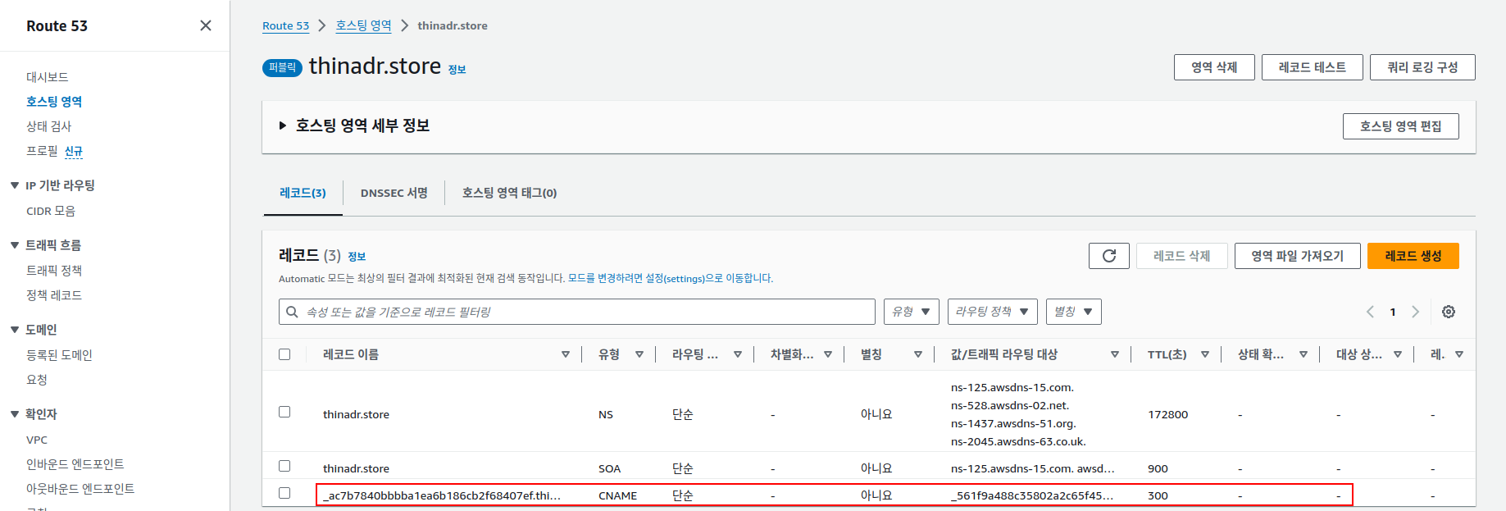Focus the record filter search field

click(577, 312)
